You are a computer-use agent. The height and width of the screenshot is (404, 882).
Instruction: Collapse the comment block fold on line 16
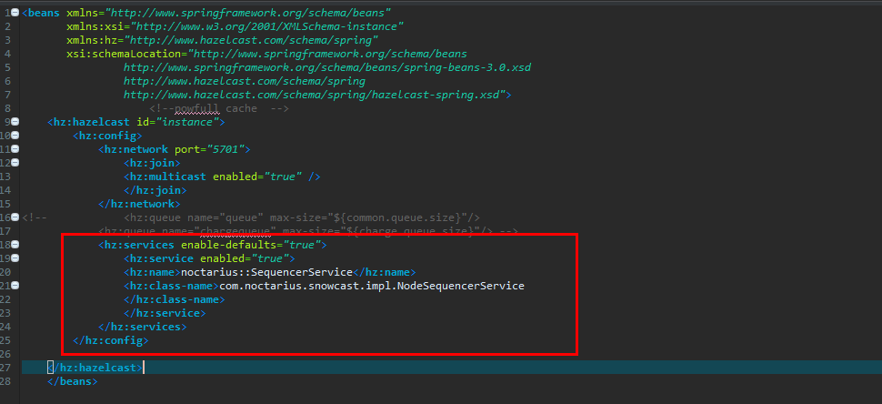click(15, 217)
